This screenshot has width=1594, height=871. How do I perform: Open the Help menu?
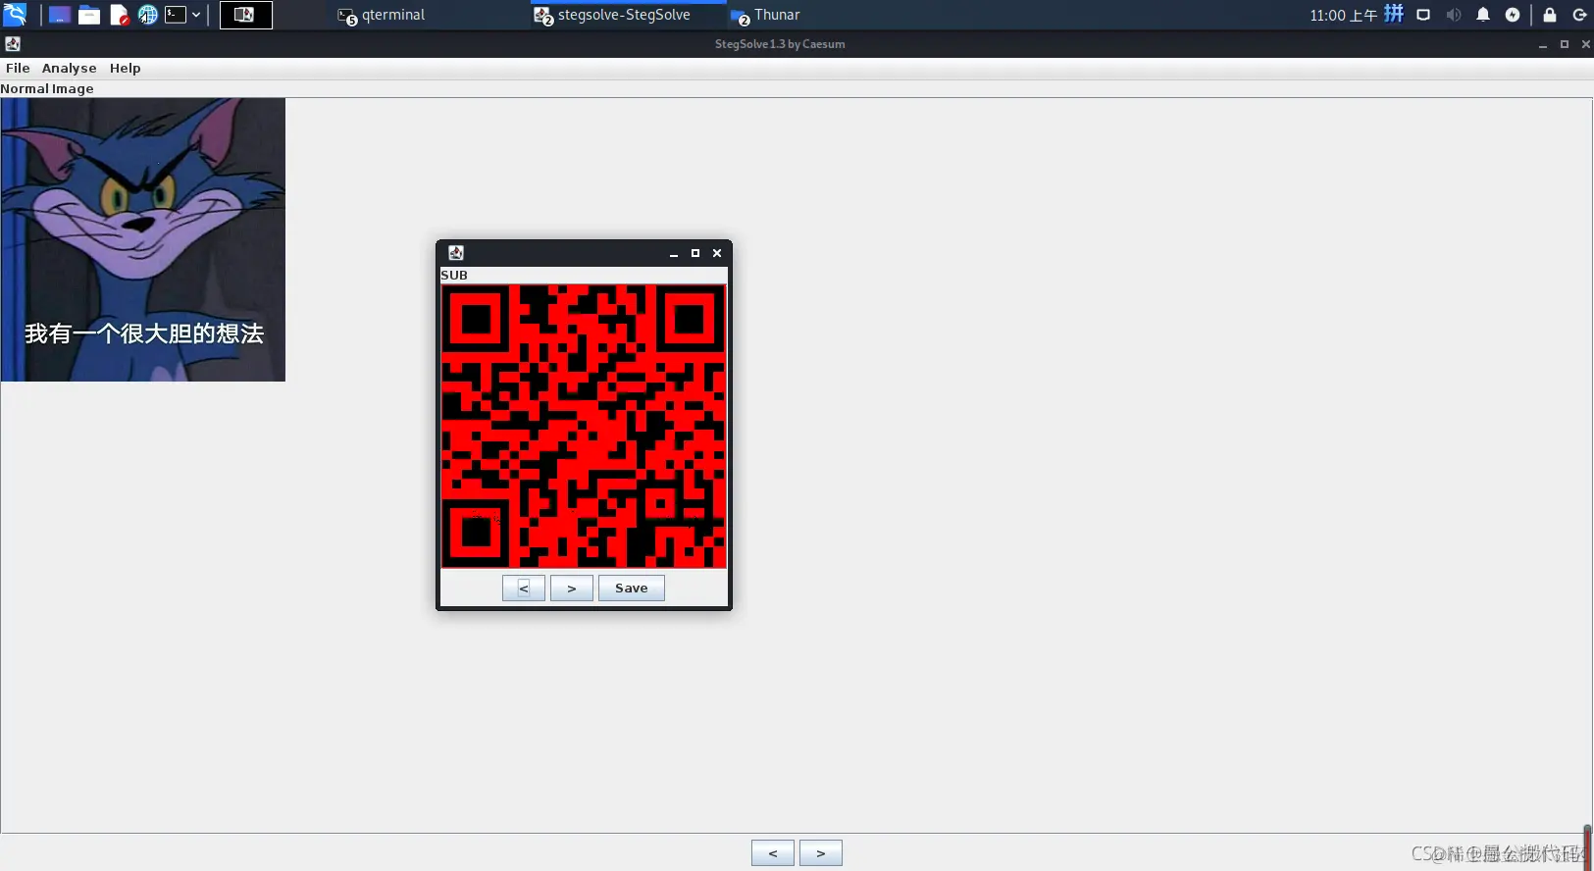pyautogui.click(x=125, y=68)
